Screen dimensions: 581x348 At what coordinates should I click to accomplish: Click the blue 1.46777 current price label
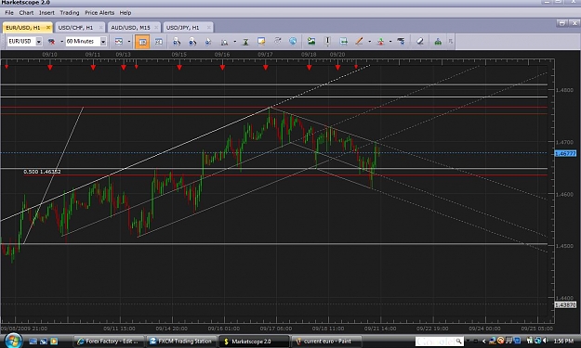coord(565,153)
